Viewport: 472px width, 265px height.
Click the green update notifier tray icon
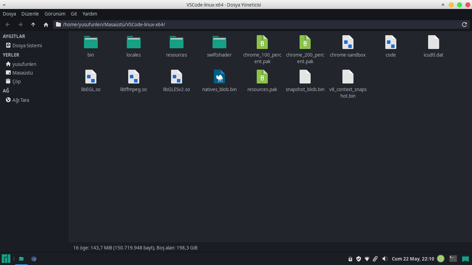441,259
